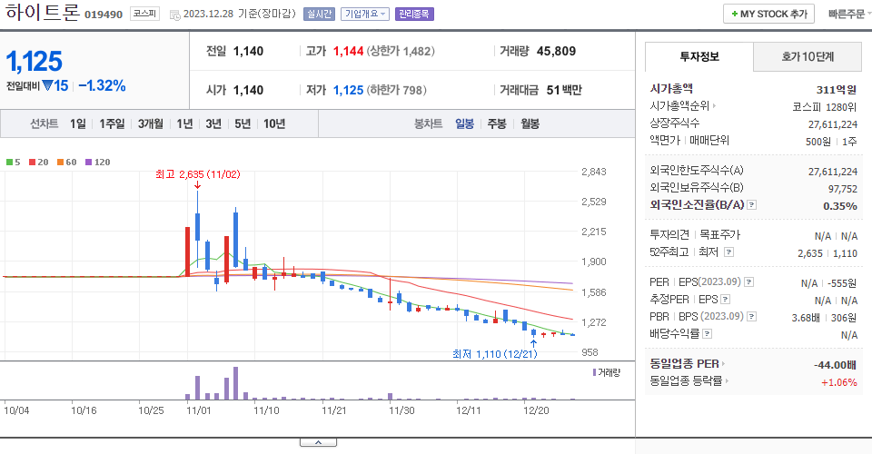Click the 동일업종 PER value -44.00배
The width and height of the screenshot is (872, 454).
coord(835,365)
